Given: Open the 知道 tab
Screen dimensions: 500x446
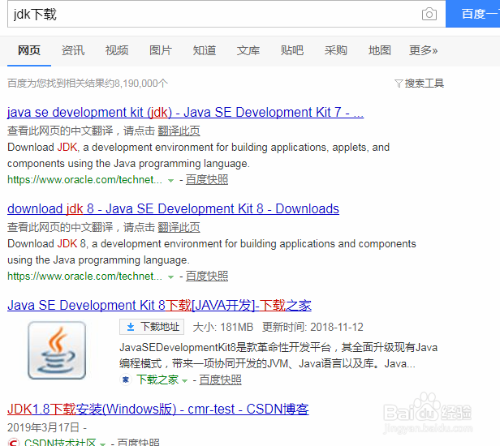Looking at the screenshot, I should click(x=205, y=50).
